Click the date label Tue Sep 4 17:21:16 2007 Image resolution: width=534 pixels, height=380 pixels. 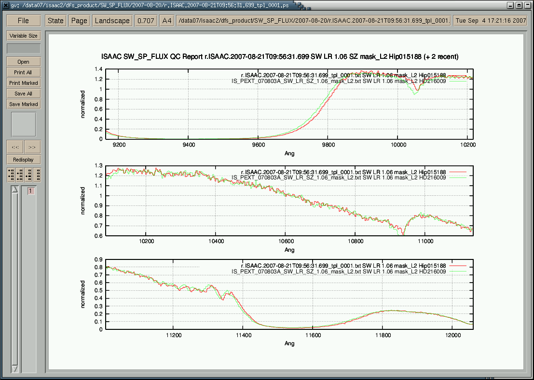click(491, 20)
